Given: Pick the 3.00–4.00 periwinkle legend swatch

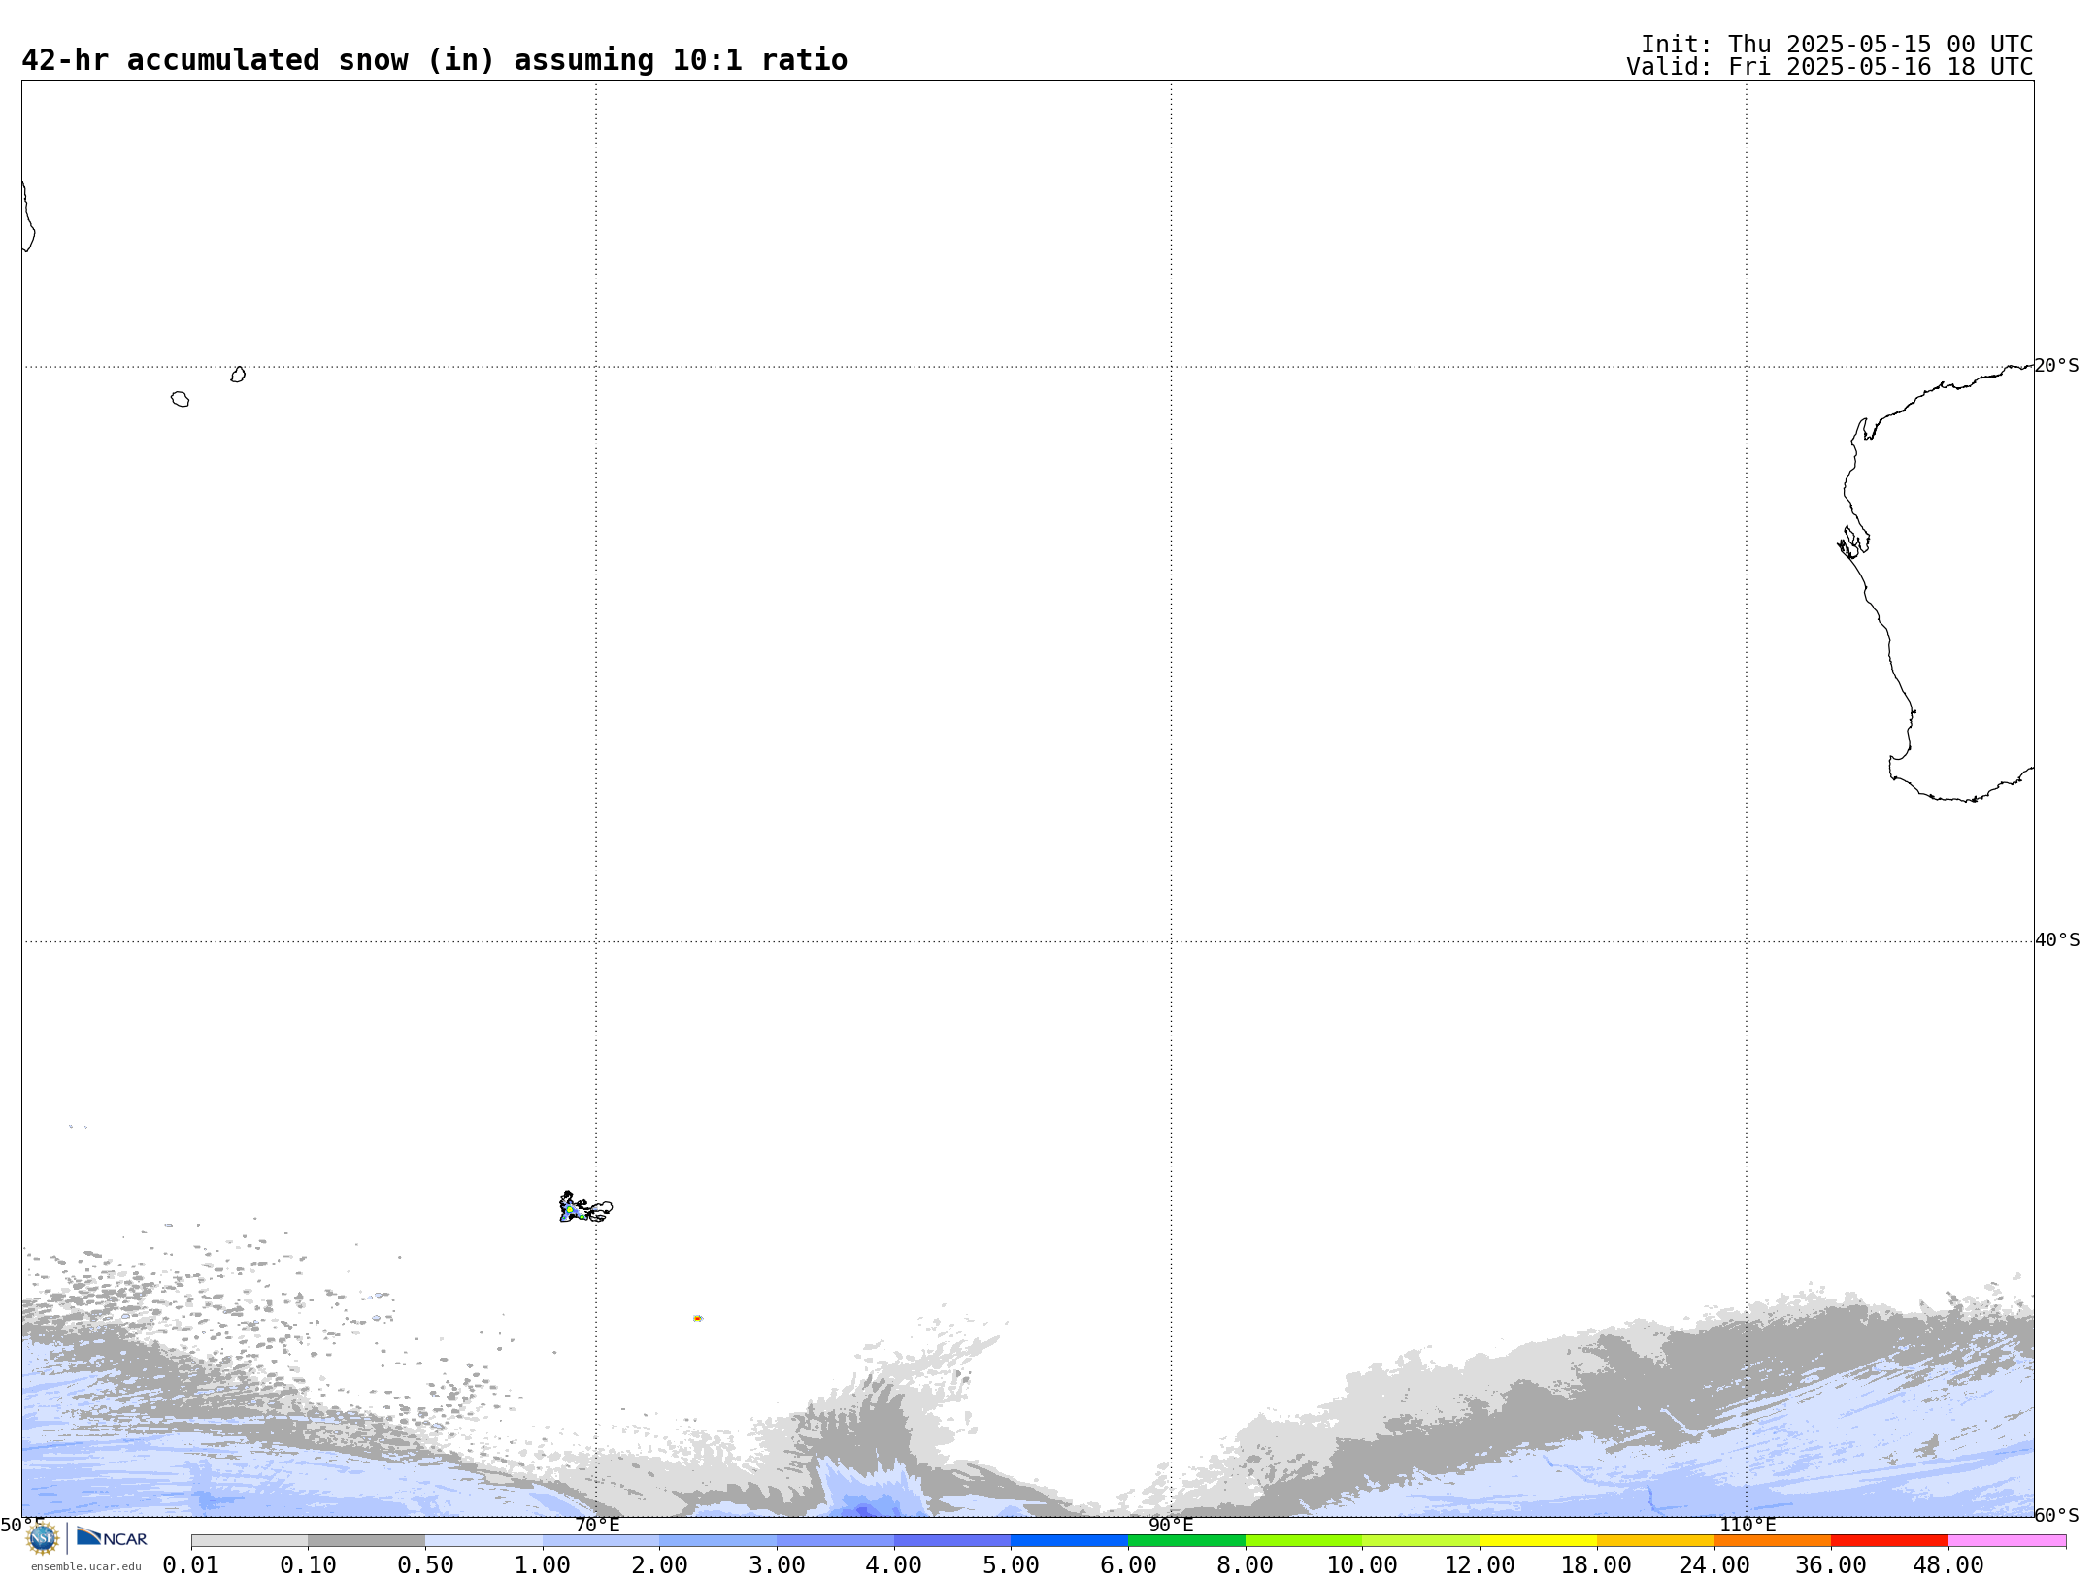Looking at the screenshot, I should click(835, 1541).
